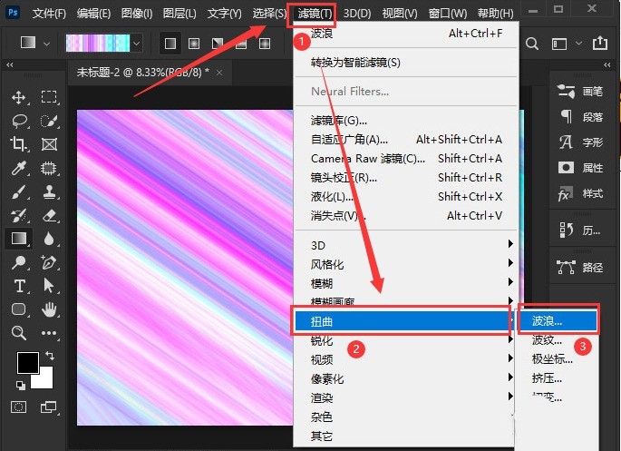Swap foreground and background colors
Viewport: 621px width, 451px height.
(x=50, y=356)
